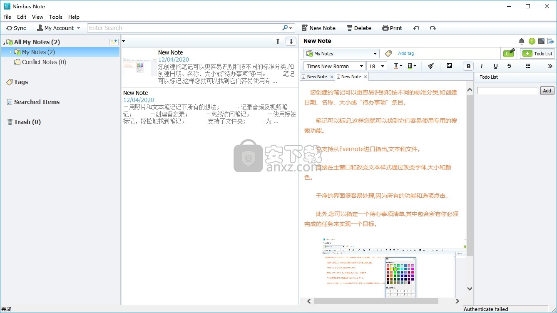Select My Notes (2) folder

tap(60, 52)
